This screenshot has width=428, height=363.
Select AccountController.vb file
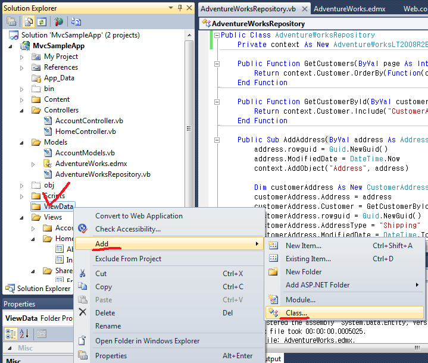(x=89, y=121)
